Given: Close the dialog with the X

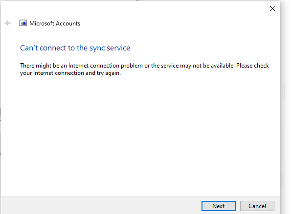Looking at the screenshot, I should (x=272, y=8).
